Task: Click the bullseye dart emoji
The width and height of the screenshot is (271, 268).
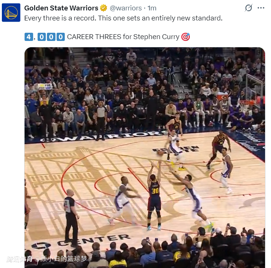Action: click(186, 37)
